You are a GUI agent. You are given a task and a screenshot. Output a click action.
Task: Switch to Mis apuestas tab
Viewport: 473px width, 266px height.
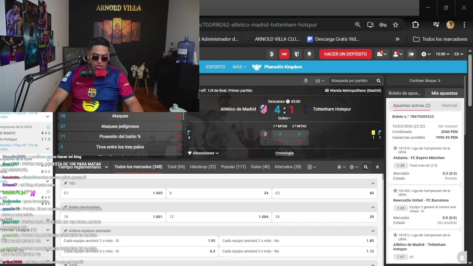(445, 93)
